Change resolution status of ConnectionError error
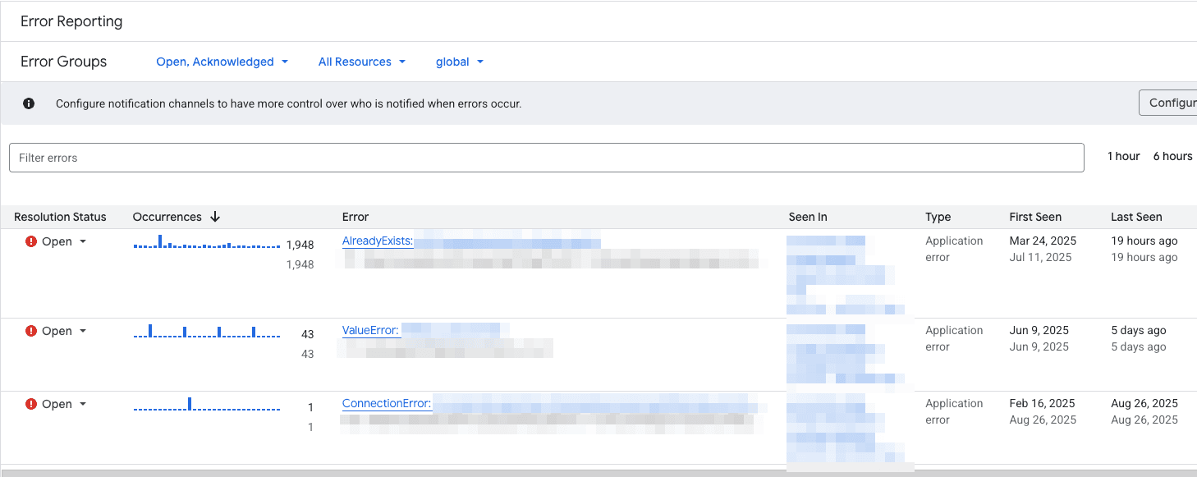 (64, 404)
